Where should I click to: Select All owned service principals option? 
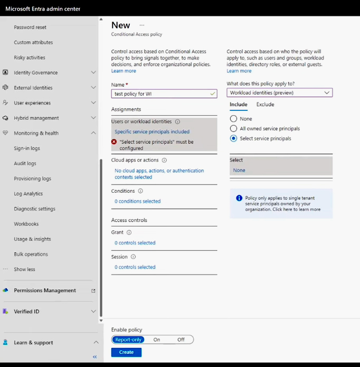click(x=233, y=128)
